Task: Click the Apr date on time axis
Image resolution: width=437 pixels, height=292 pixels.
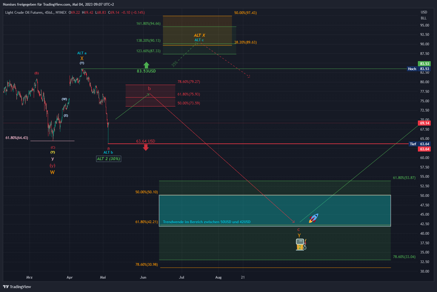Action: [70, 277]
